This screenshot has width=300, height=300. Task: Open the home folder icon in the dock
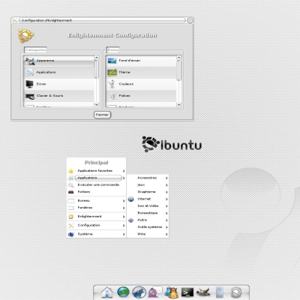(107, 292)
